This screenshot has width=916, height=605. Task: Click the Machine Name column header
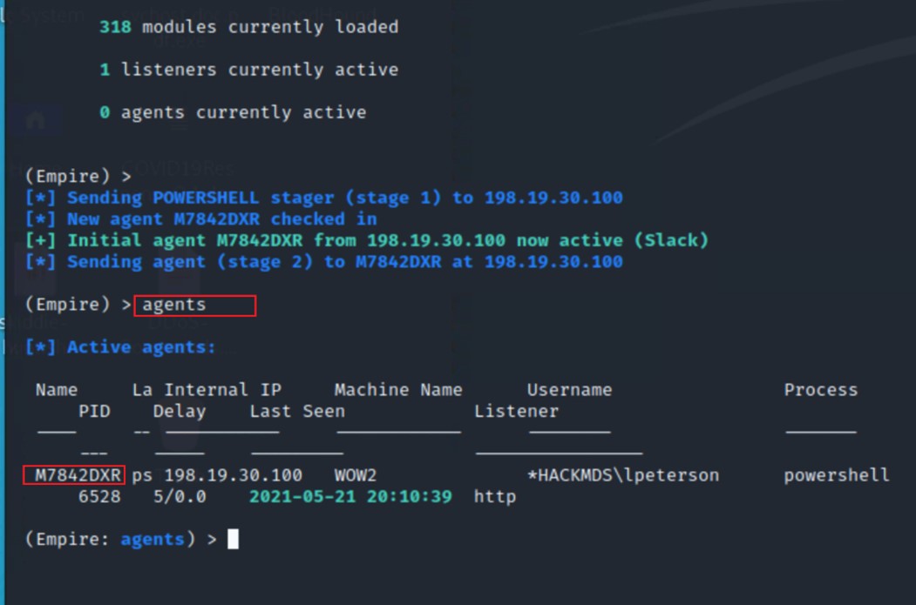pyautogui.click(x=397, y=390)
